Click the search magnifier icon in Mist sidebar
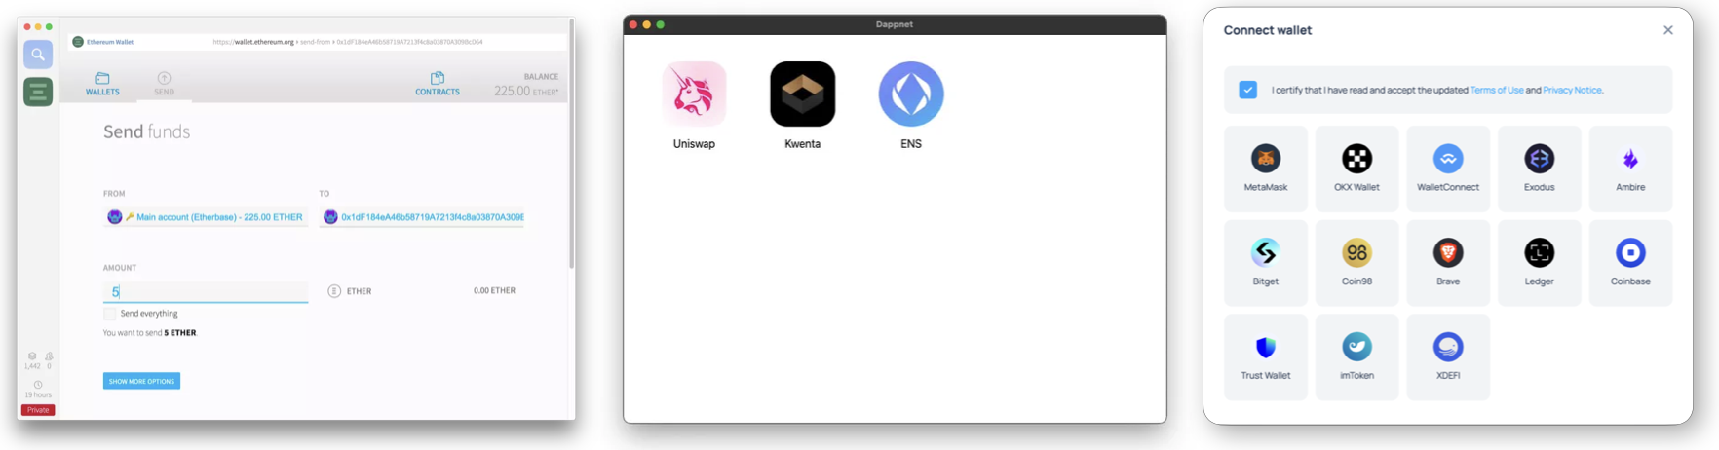Viewport: 1719px width, 450px height. (x=38, y=55)
